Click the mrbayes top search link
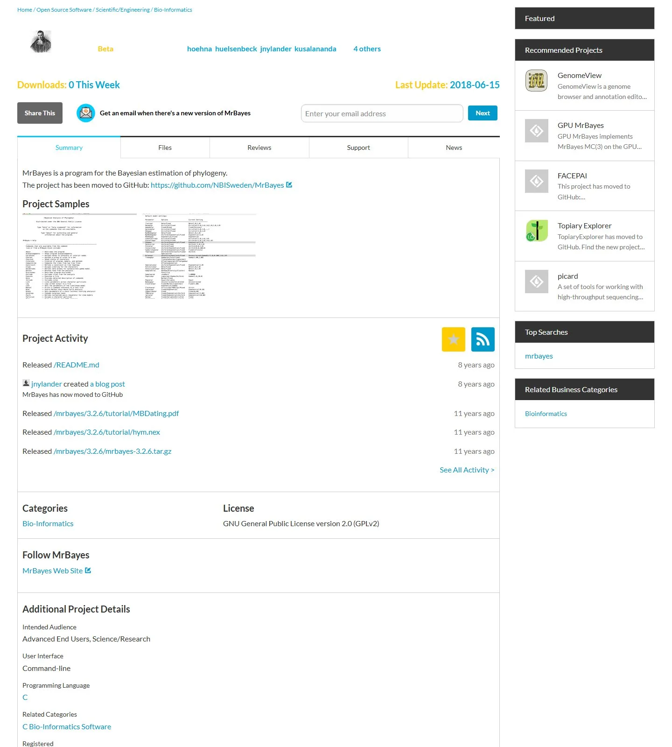Viewport: 672px width, 747px height. 539,356
